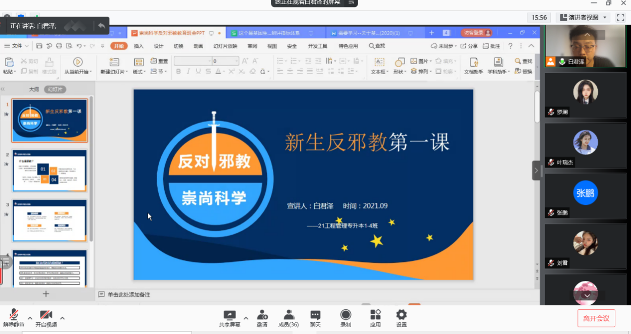Open the 演讲者视图 view dropdown

(584, 18)
